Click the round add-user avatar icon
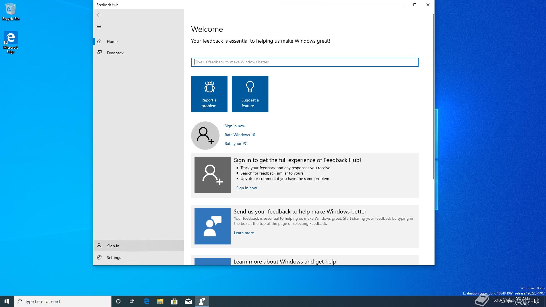Image resolution: width=546 pixels, height=307 pixels. [x=205, y=136]
